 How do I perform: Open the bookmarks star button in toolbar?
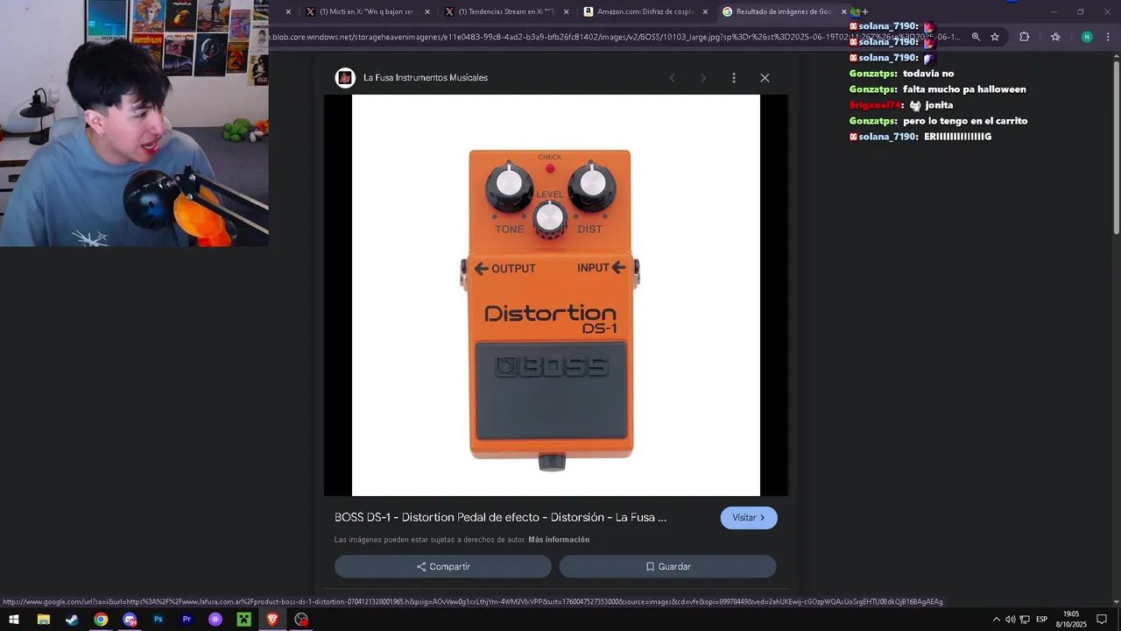(x=1055, y=37)
